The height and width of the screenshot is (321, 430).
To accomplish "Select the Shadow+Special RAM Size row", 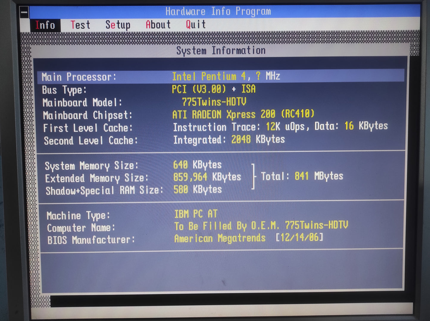I will [x=134, y=190].
